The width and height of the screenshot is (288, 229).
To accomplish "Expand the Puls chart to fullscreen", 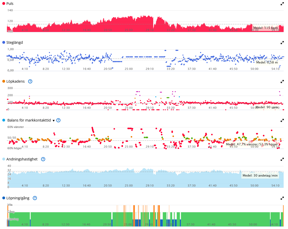I will [x=282, y=4].
